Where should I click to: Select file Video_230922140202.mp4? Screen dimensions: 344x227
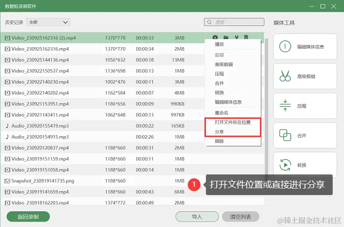(40, 93)
